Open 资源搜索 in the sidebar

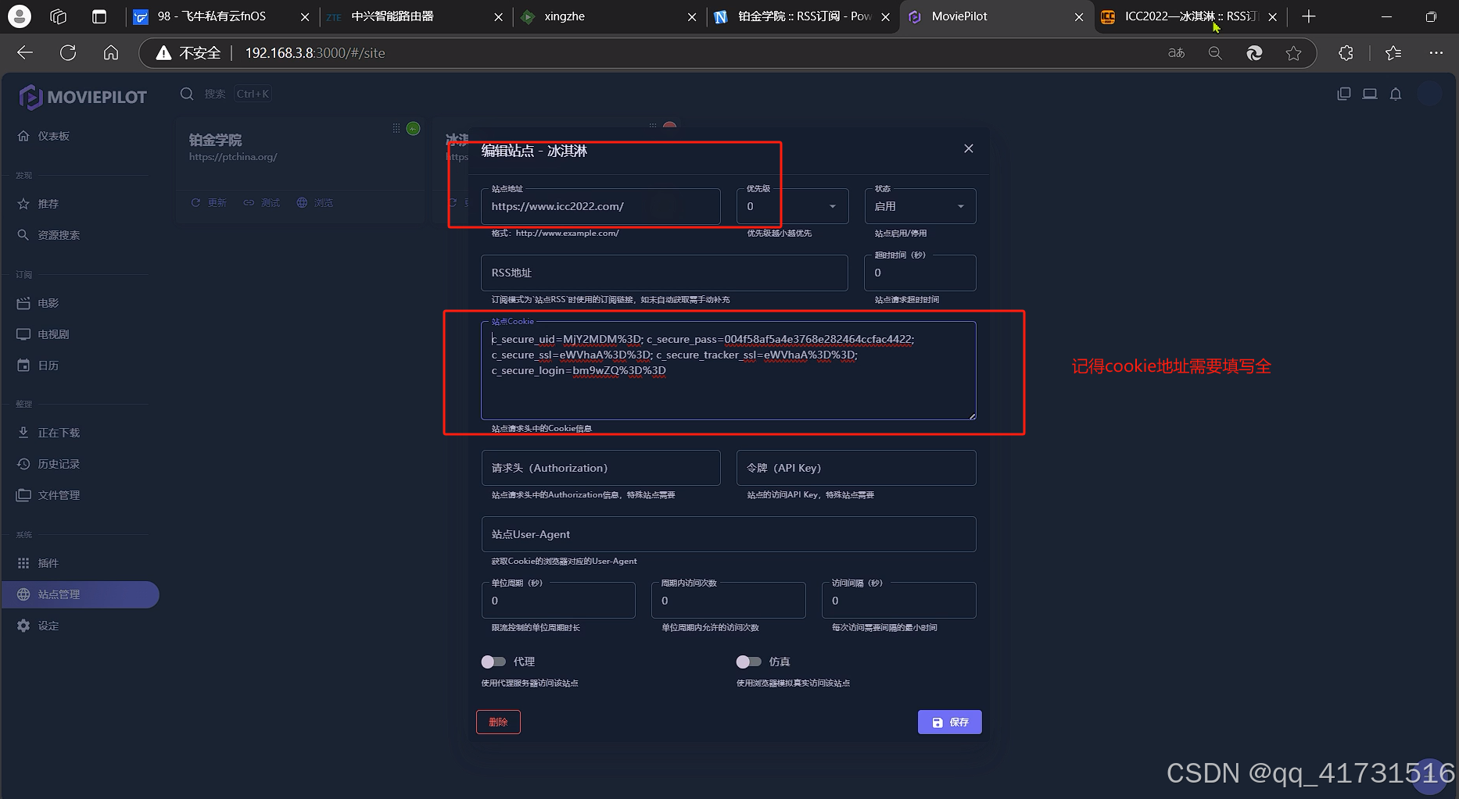(48, 235)
